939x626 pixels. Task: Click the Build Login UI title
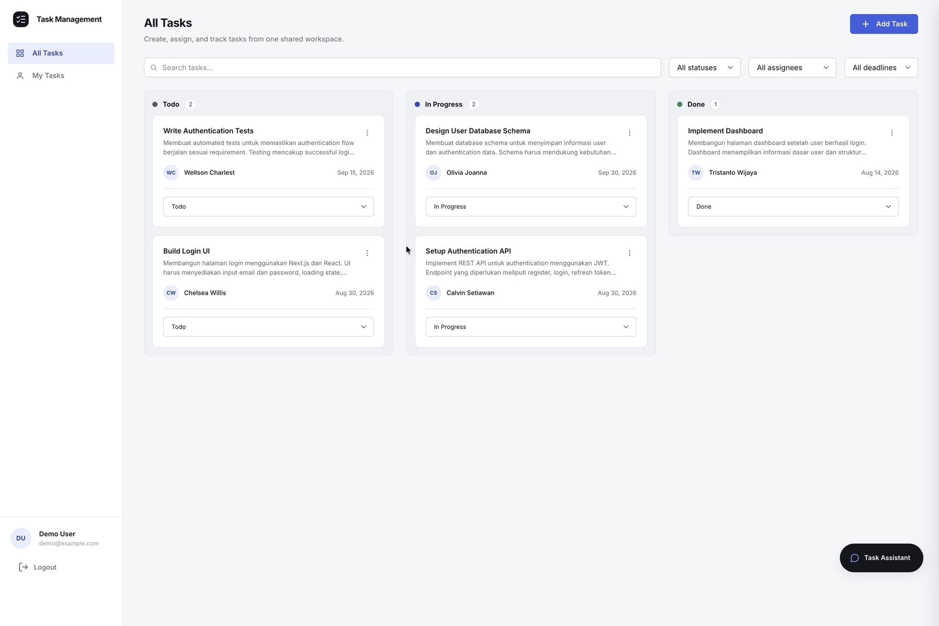pyautogui.click(x=186, y=251)
